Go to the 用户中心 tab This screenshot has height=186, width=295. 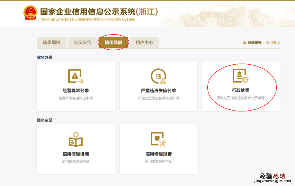(144, 42)
